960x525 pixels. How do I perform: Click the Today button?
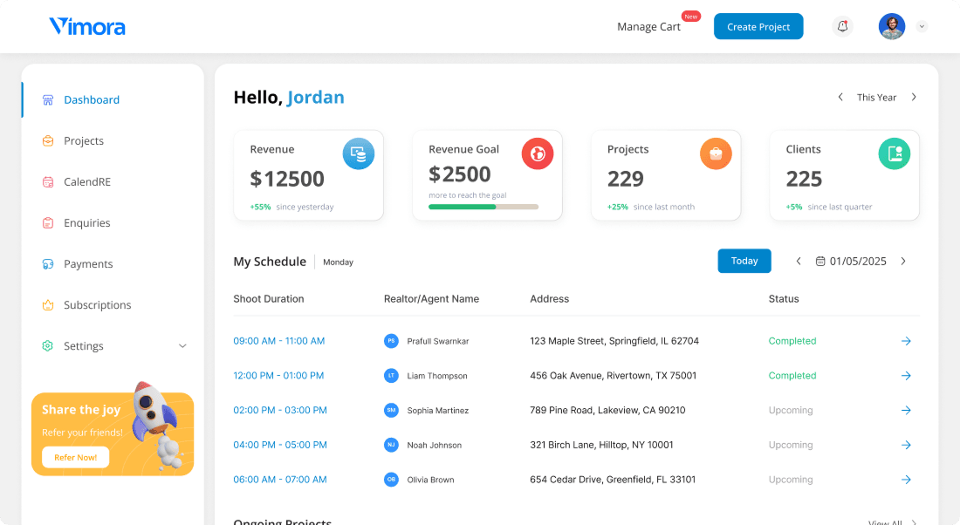point(744,261)
